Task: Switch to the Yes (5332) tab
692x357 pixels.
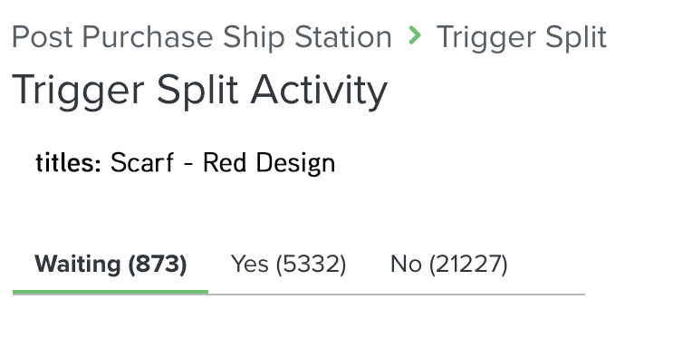Action: (289, 265)
